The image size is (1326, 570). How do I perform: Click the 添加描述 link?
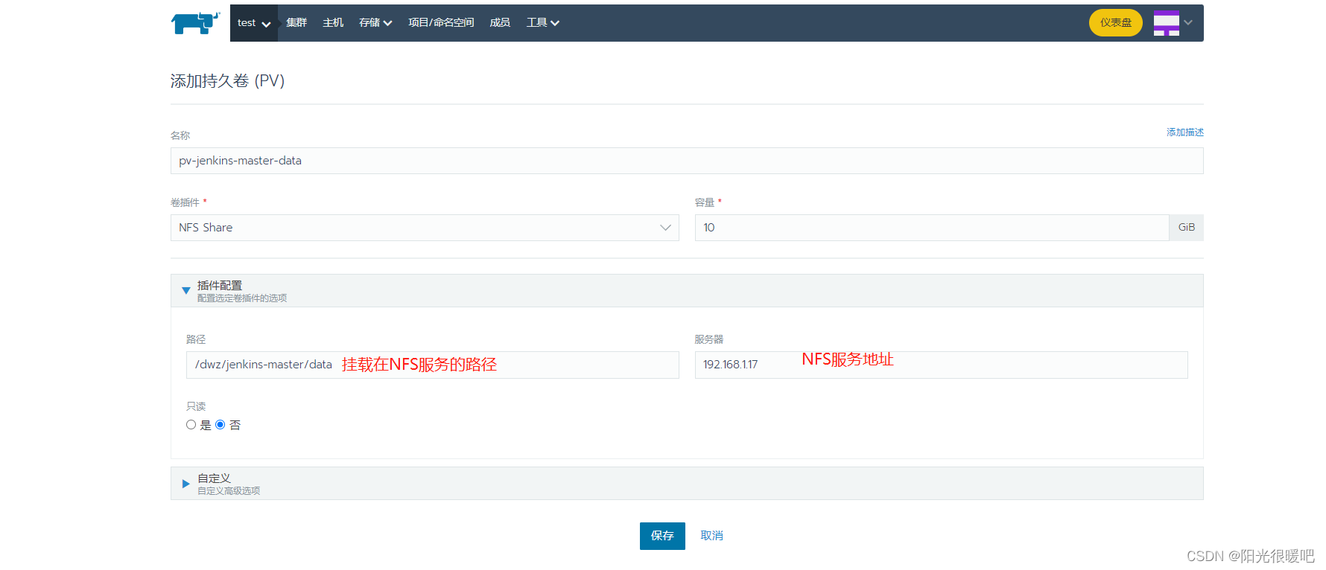point(1184,132)
